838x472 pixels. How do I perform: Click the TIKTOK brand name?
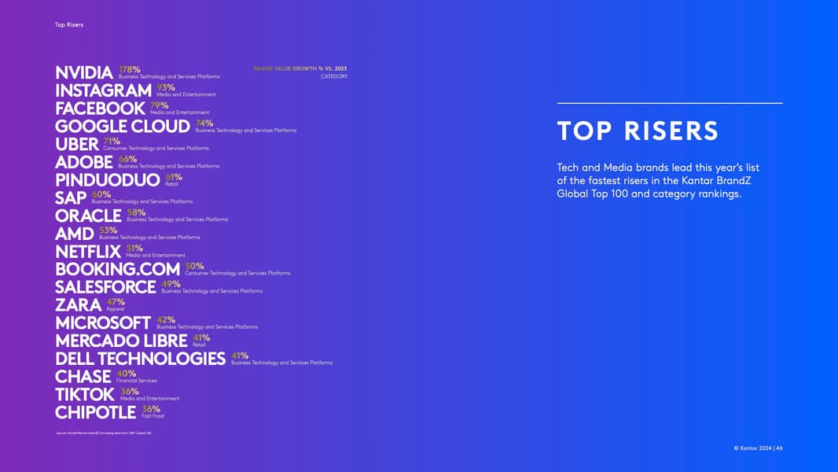click(85, 395)
